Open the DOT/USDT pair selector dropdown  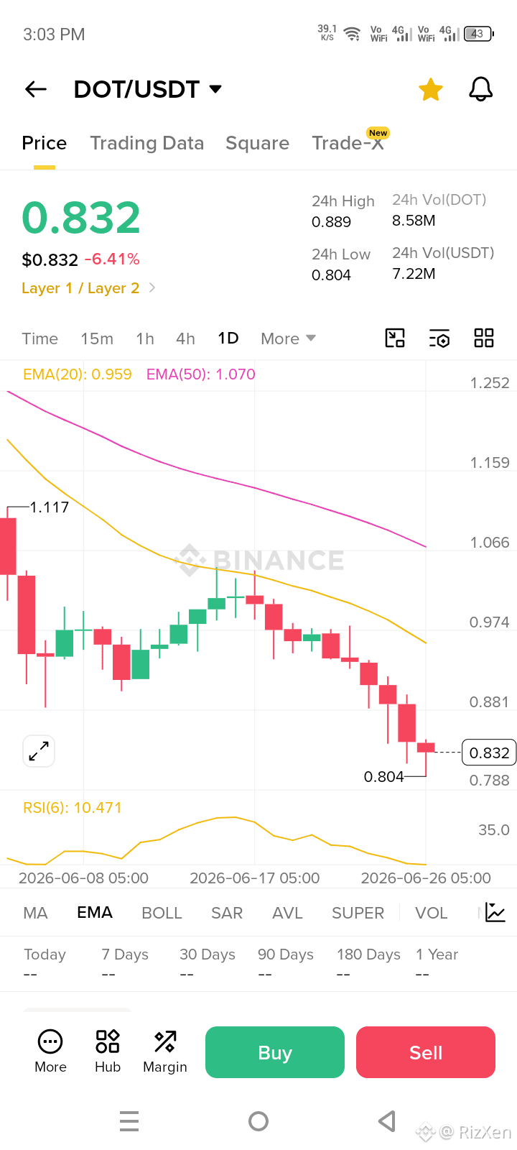pyautogui.click(x=148, y=89)
